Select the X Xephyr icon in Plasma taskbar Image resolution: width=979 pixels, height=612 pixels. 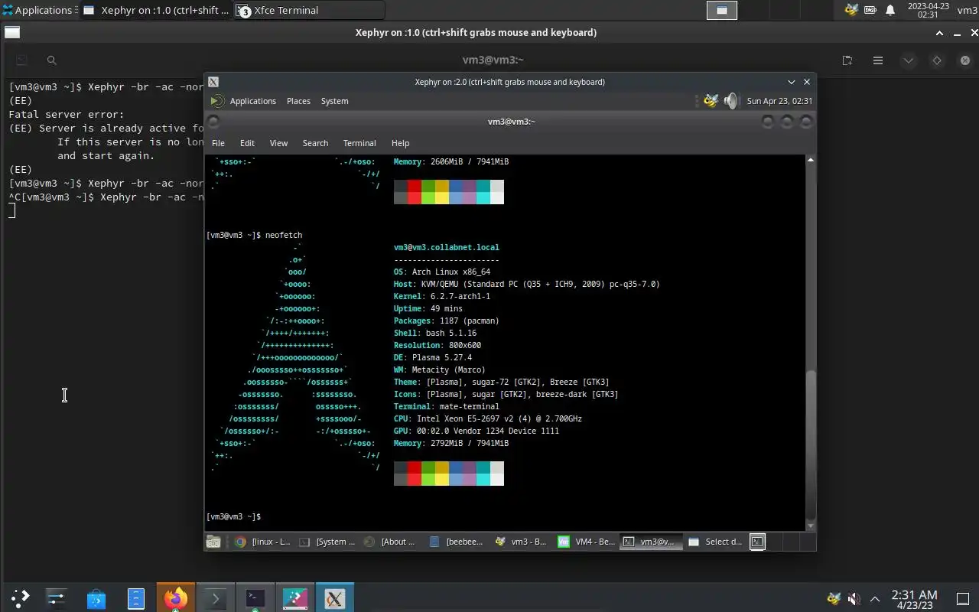[x=334, y=598]
